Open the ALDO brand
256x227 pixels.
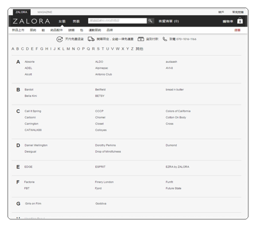[99, 62]
